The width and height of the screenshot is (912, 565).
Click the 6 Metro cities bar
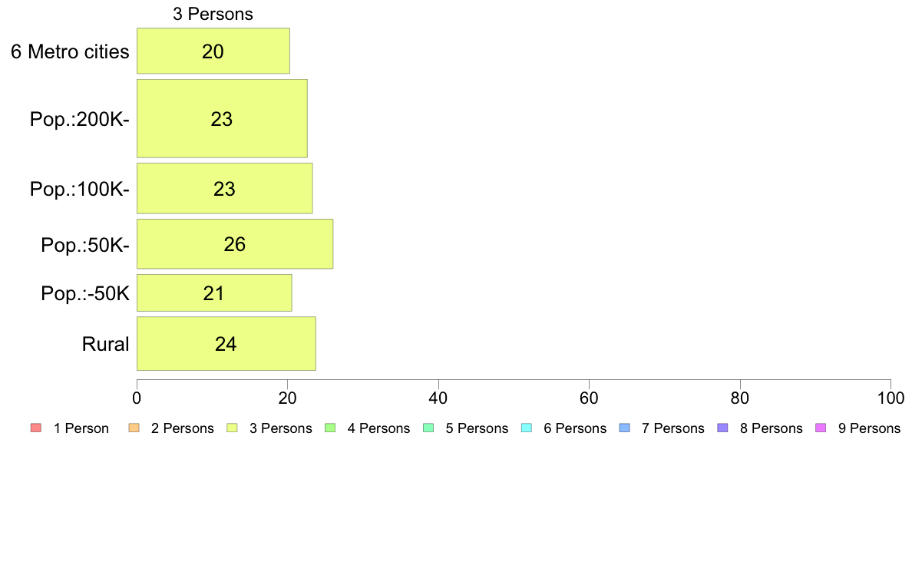click(x=213, y=51)
